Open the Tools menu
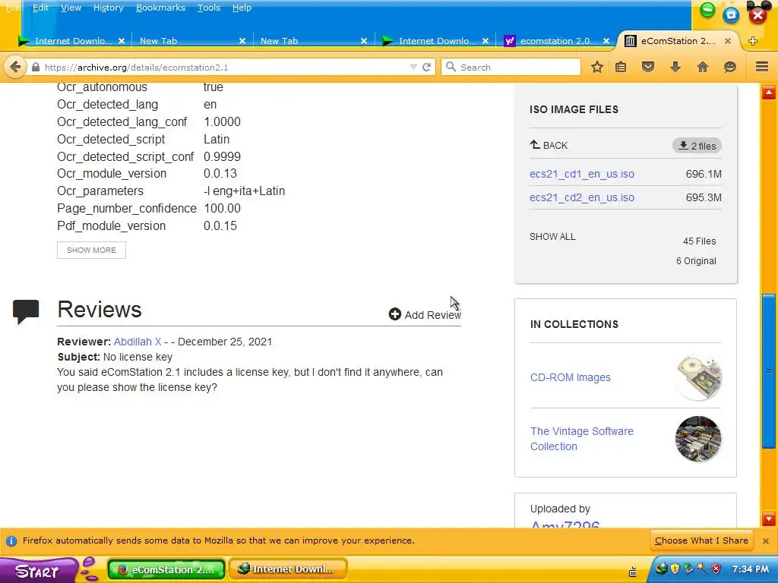The width and height of the screenshot is (778, 583). pos(208,8)
